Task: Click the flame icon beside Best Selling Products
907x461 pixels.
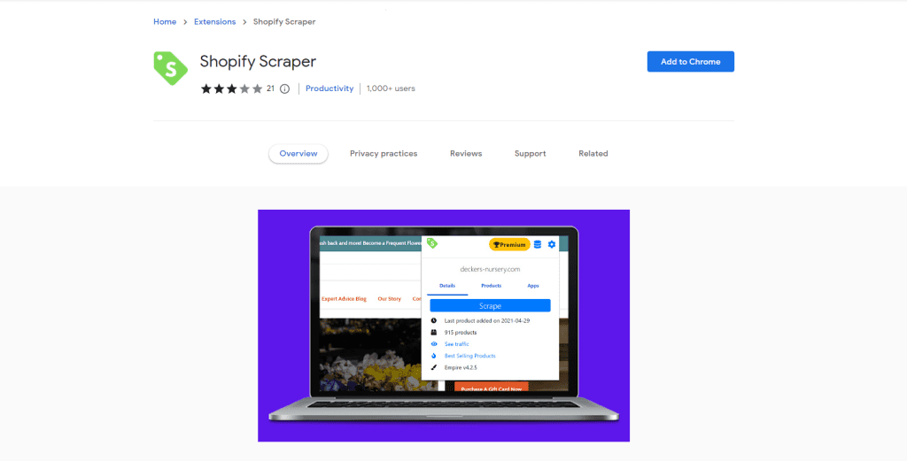Action: click(434, 356)
